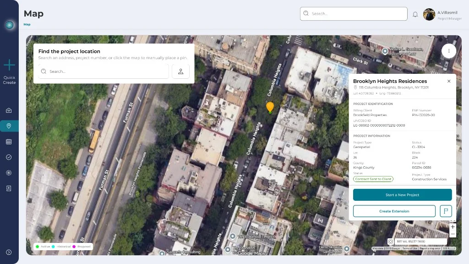Zoom in the map with plus
The width and height of the screenshot is (469, 264).
pos(453,227)
